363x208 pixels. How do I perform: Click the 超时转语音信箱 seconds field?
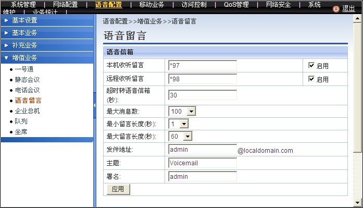click(x=203, y=95)
